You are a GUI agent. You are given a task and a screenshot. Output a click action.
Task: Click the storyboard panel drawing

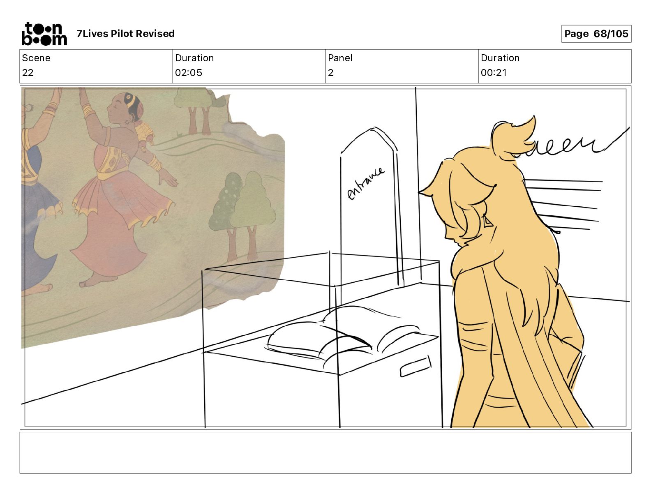325,258
